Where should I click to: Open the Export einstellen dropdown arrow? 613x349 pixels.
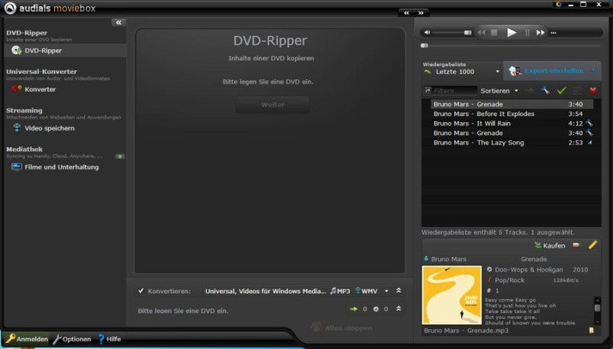click(593, 71)
